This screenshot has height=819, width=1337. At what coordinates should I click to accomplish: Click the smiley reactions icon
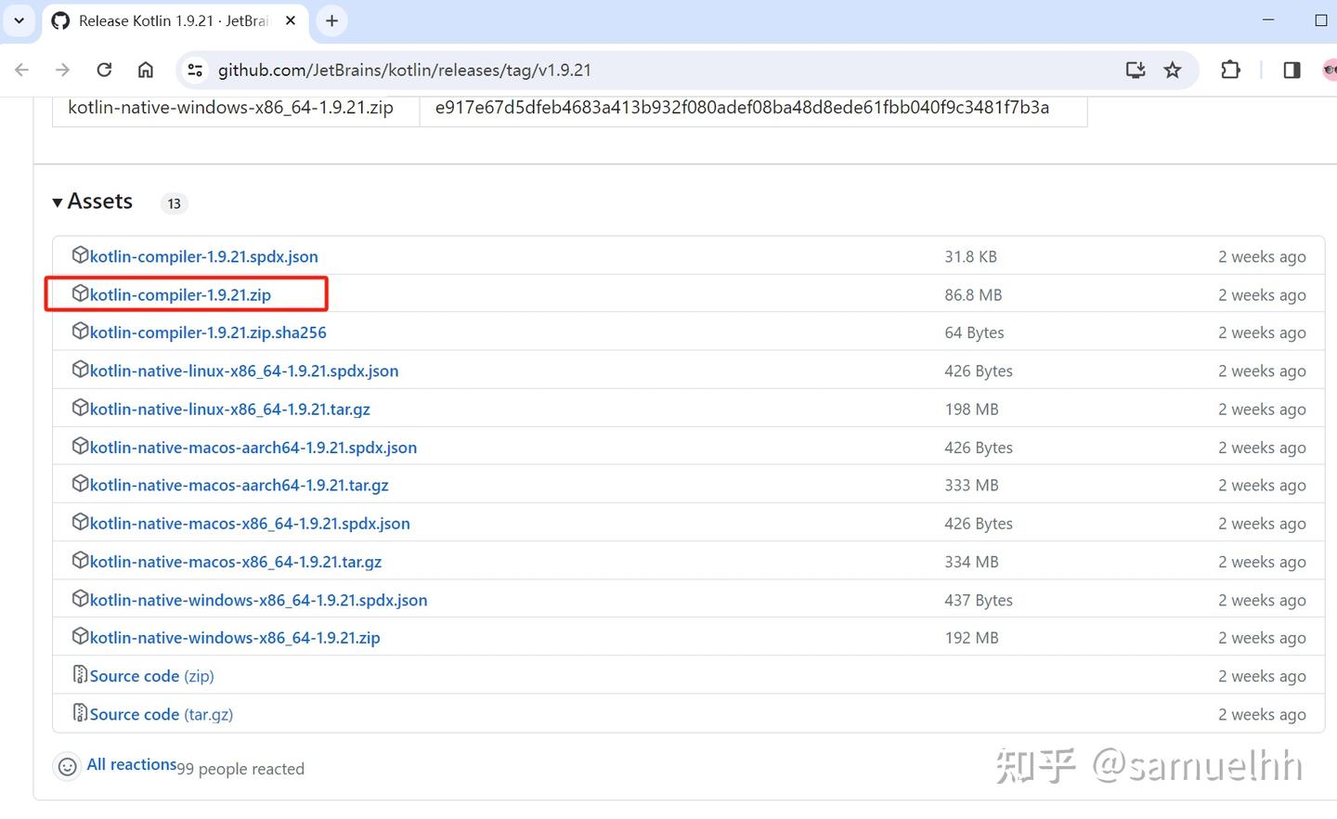pyautogui.click(x=67, y=767)
